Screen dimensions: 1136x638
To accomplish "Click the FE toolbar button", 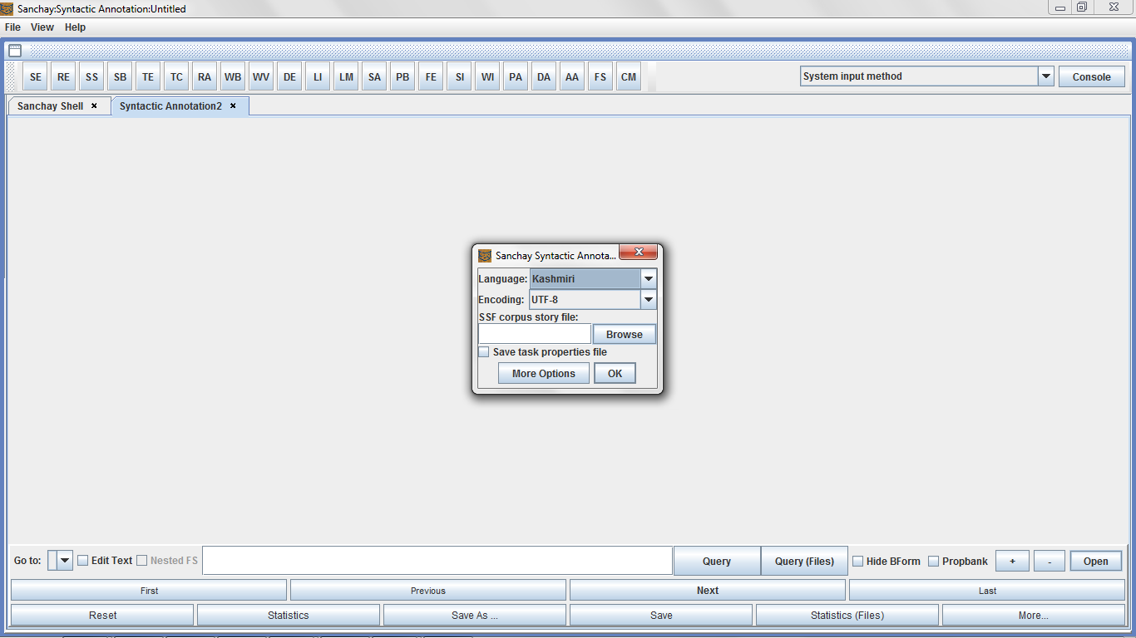I will (432, 76).
